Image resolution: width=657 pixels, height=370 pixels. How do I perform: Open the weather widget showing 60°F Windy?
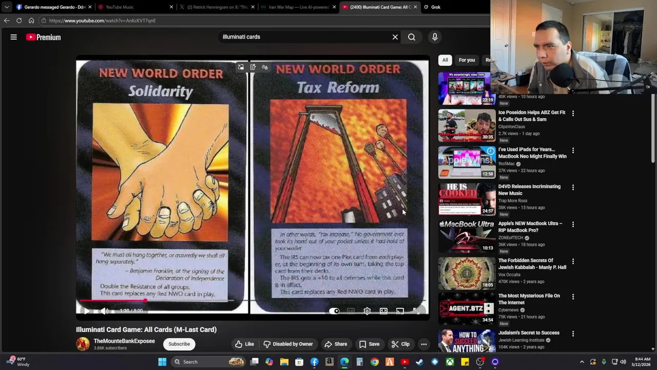18,362
